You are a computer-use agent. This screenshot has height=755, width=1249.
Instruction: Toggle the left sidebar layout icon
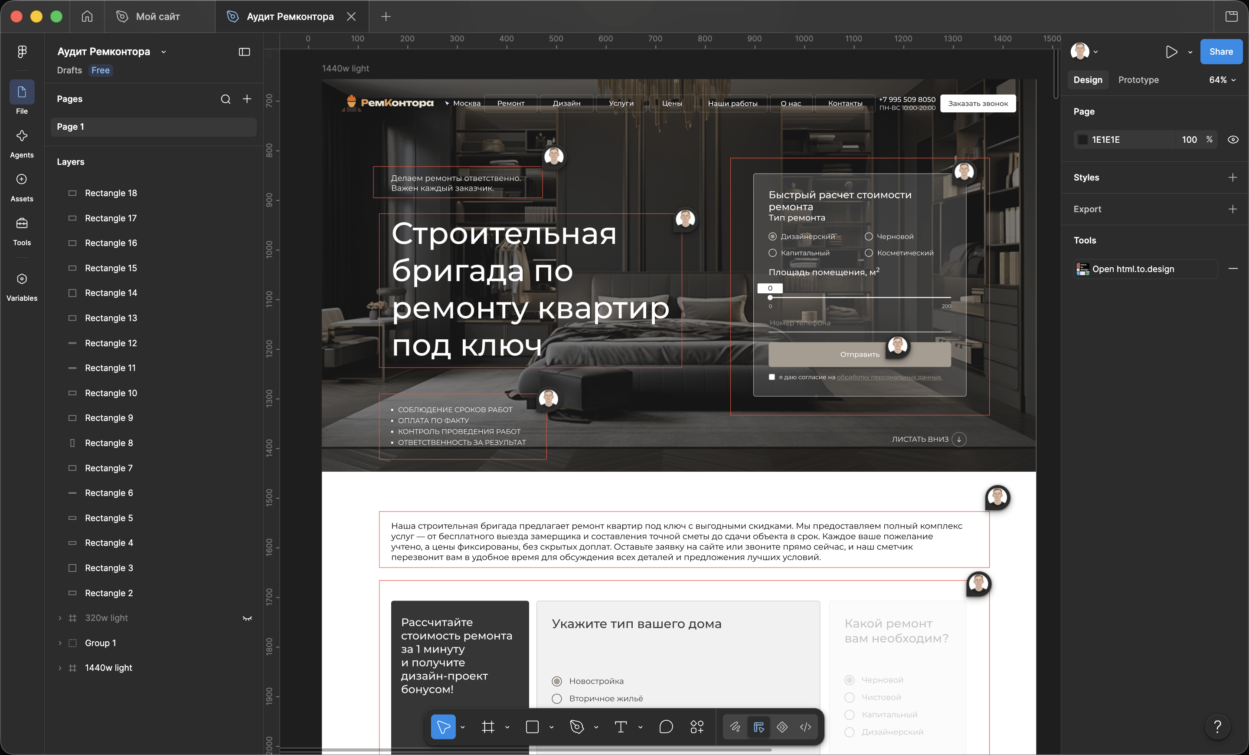244,52
